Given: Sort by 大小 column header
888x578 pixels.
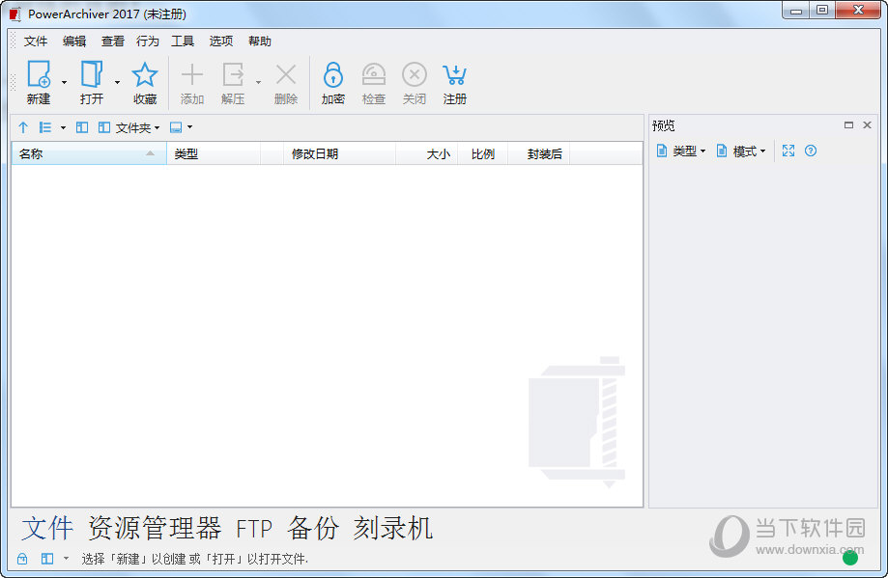Looking at the screenshot, I should [426, 153].
